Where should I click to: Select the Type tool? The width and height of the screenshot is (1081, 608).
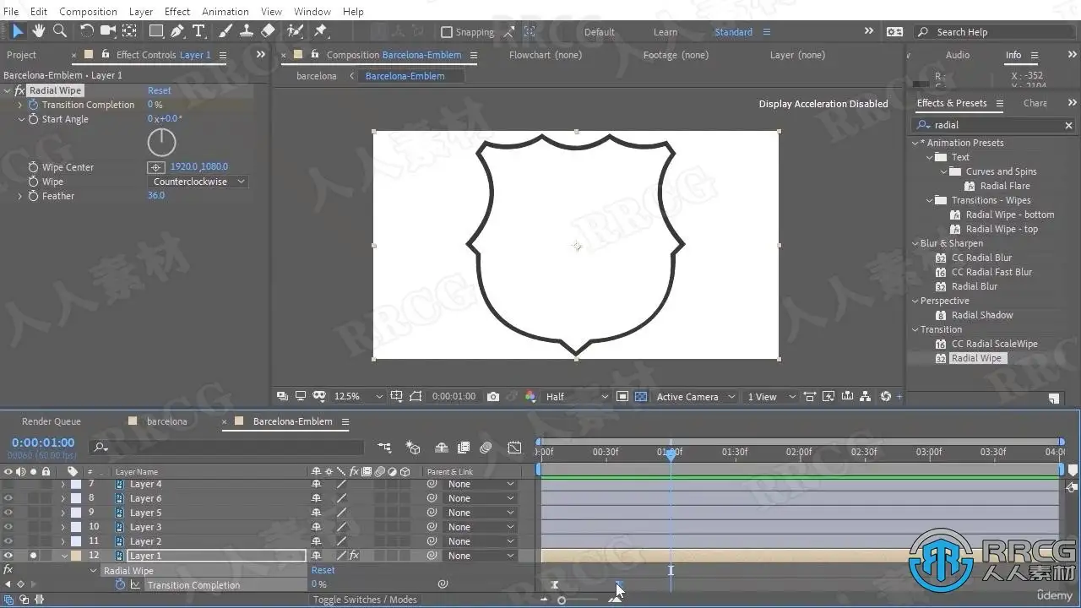(198, 31)
